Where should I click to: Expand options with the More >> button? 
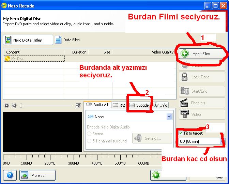point(37,175)
